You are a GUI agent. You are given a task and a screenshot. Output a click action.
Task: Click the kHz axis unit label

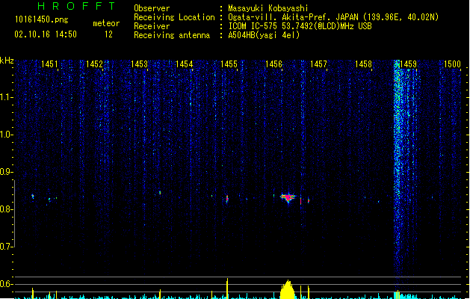point(7,61)
